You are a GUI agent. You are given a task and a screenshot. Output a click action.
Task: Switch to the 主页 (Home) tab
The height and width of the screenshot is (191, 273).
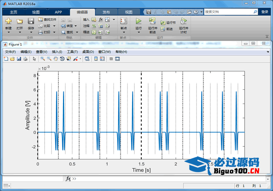click(x=14, y=12)
